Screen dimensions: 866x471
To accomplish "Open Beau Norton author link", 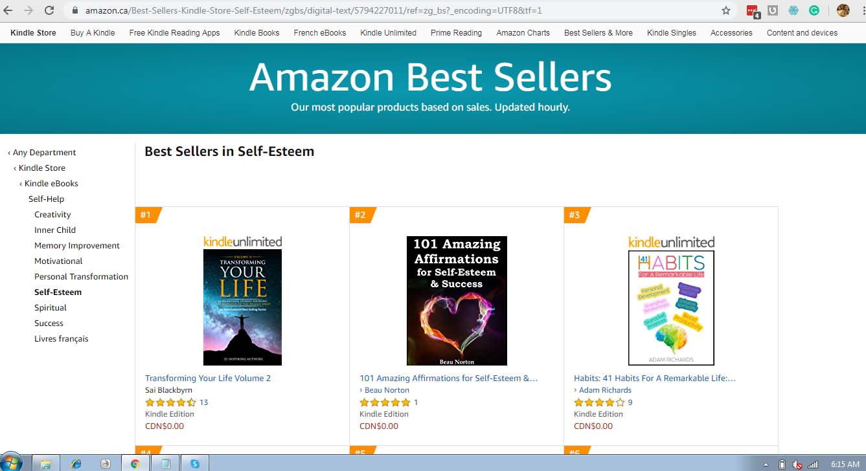I will pyautogui.click(x=387, y=390).
